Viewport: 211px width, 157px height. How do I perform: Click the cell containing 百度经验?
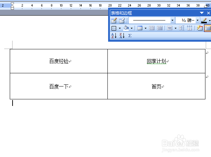pyautogui.click(x=59, y=61)
